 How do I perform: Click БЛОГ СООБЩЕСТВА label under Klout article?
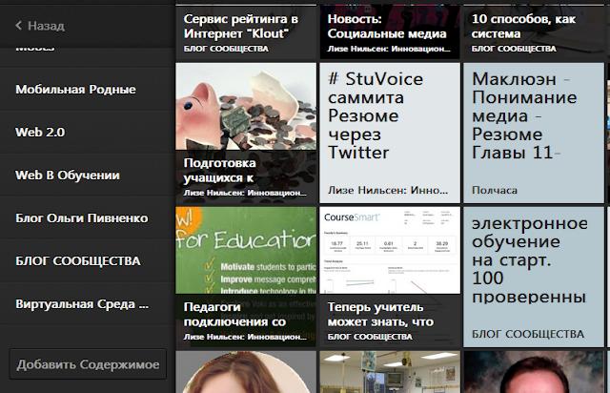226,49
